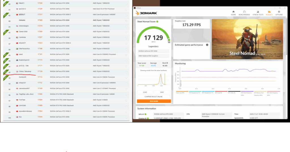This screenshot has width=290, height=152.
Task: Toggle CPU Clock Frequency legend
Action: click(247, 93)
